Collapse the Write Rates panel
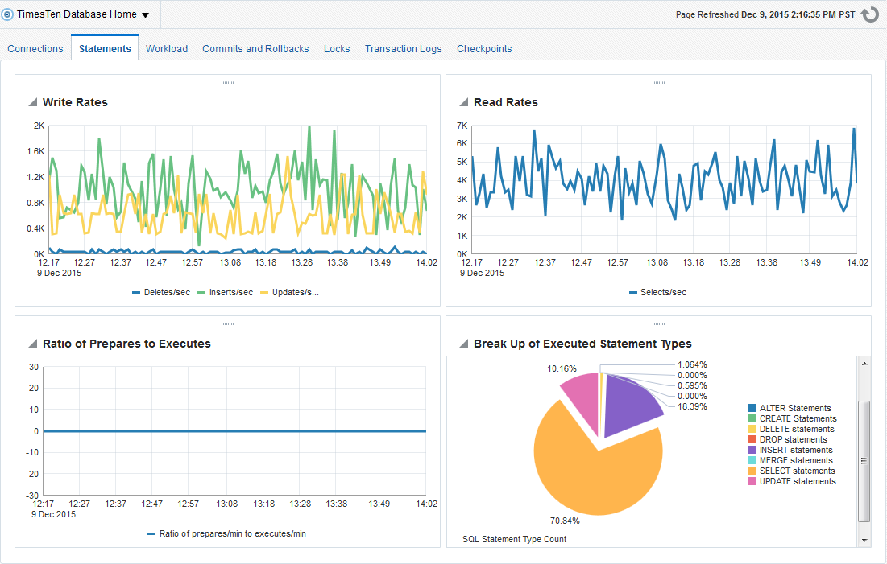Image resolution: width=887 pixels, height=564 pixels. tap(33, 102)
